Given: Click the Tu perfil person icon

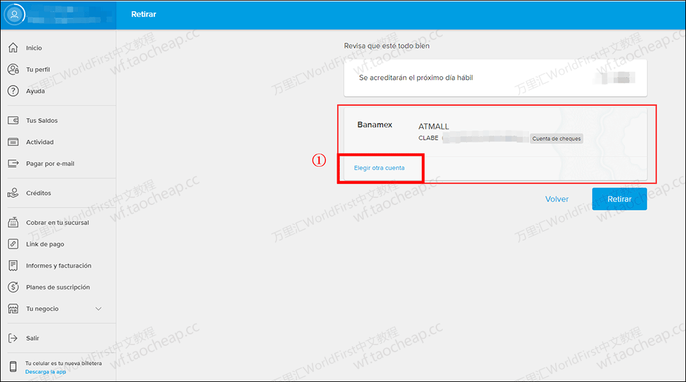Looking at the screenshot, I should point(13,69).
